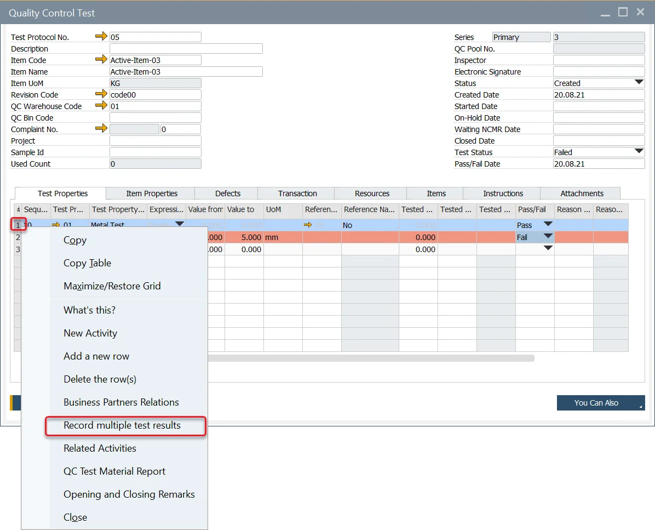This screenshot has width=655, height=530.
Task: Expand the Status dropdown
Action: point(639,83)
